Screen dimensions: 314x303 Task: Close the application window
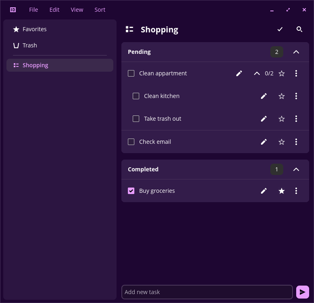[x=304, y=10]
